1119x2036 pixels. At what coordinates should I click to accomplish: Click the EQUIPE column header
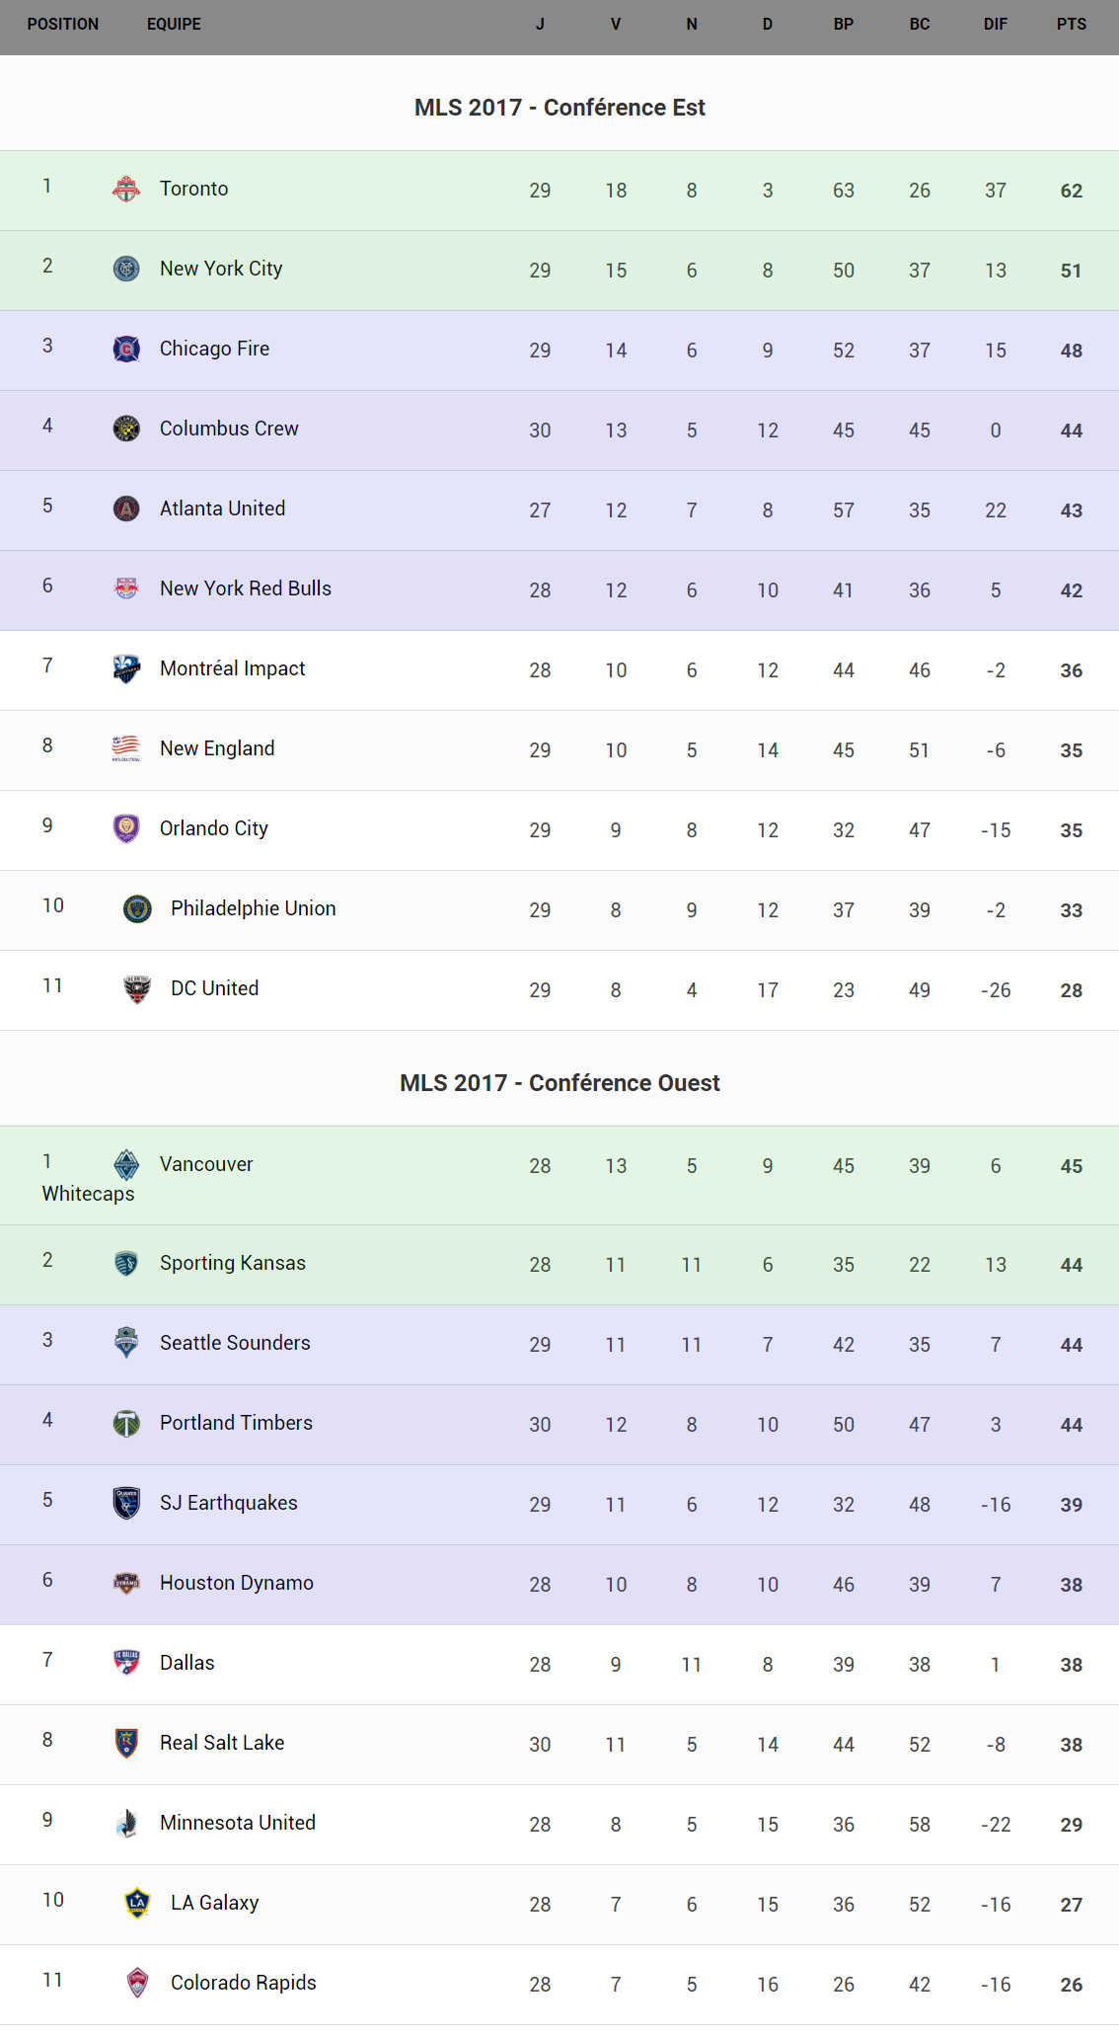174,25
